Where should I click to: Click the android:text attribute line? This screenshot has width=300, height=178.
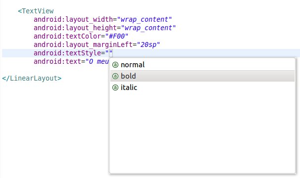[x=71, y=61]
